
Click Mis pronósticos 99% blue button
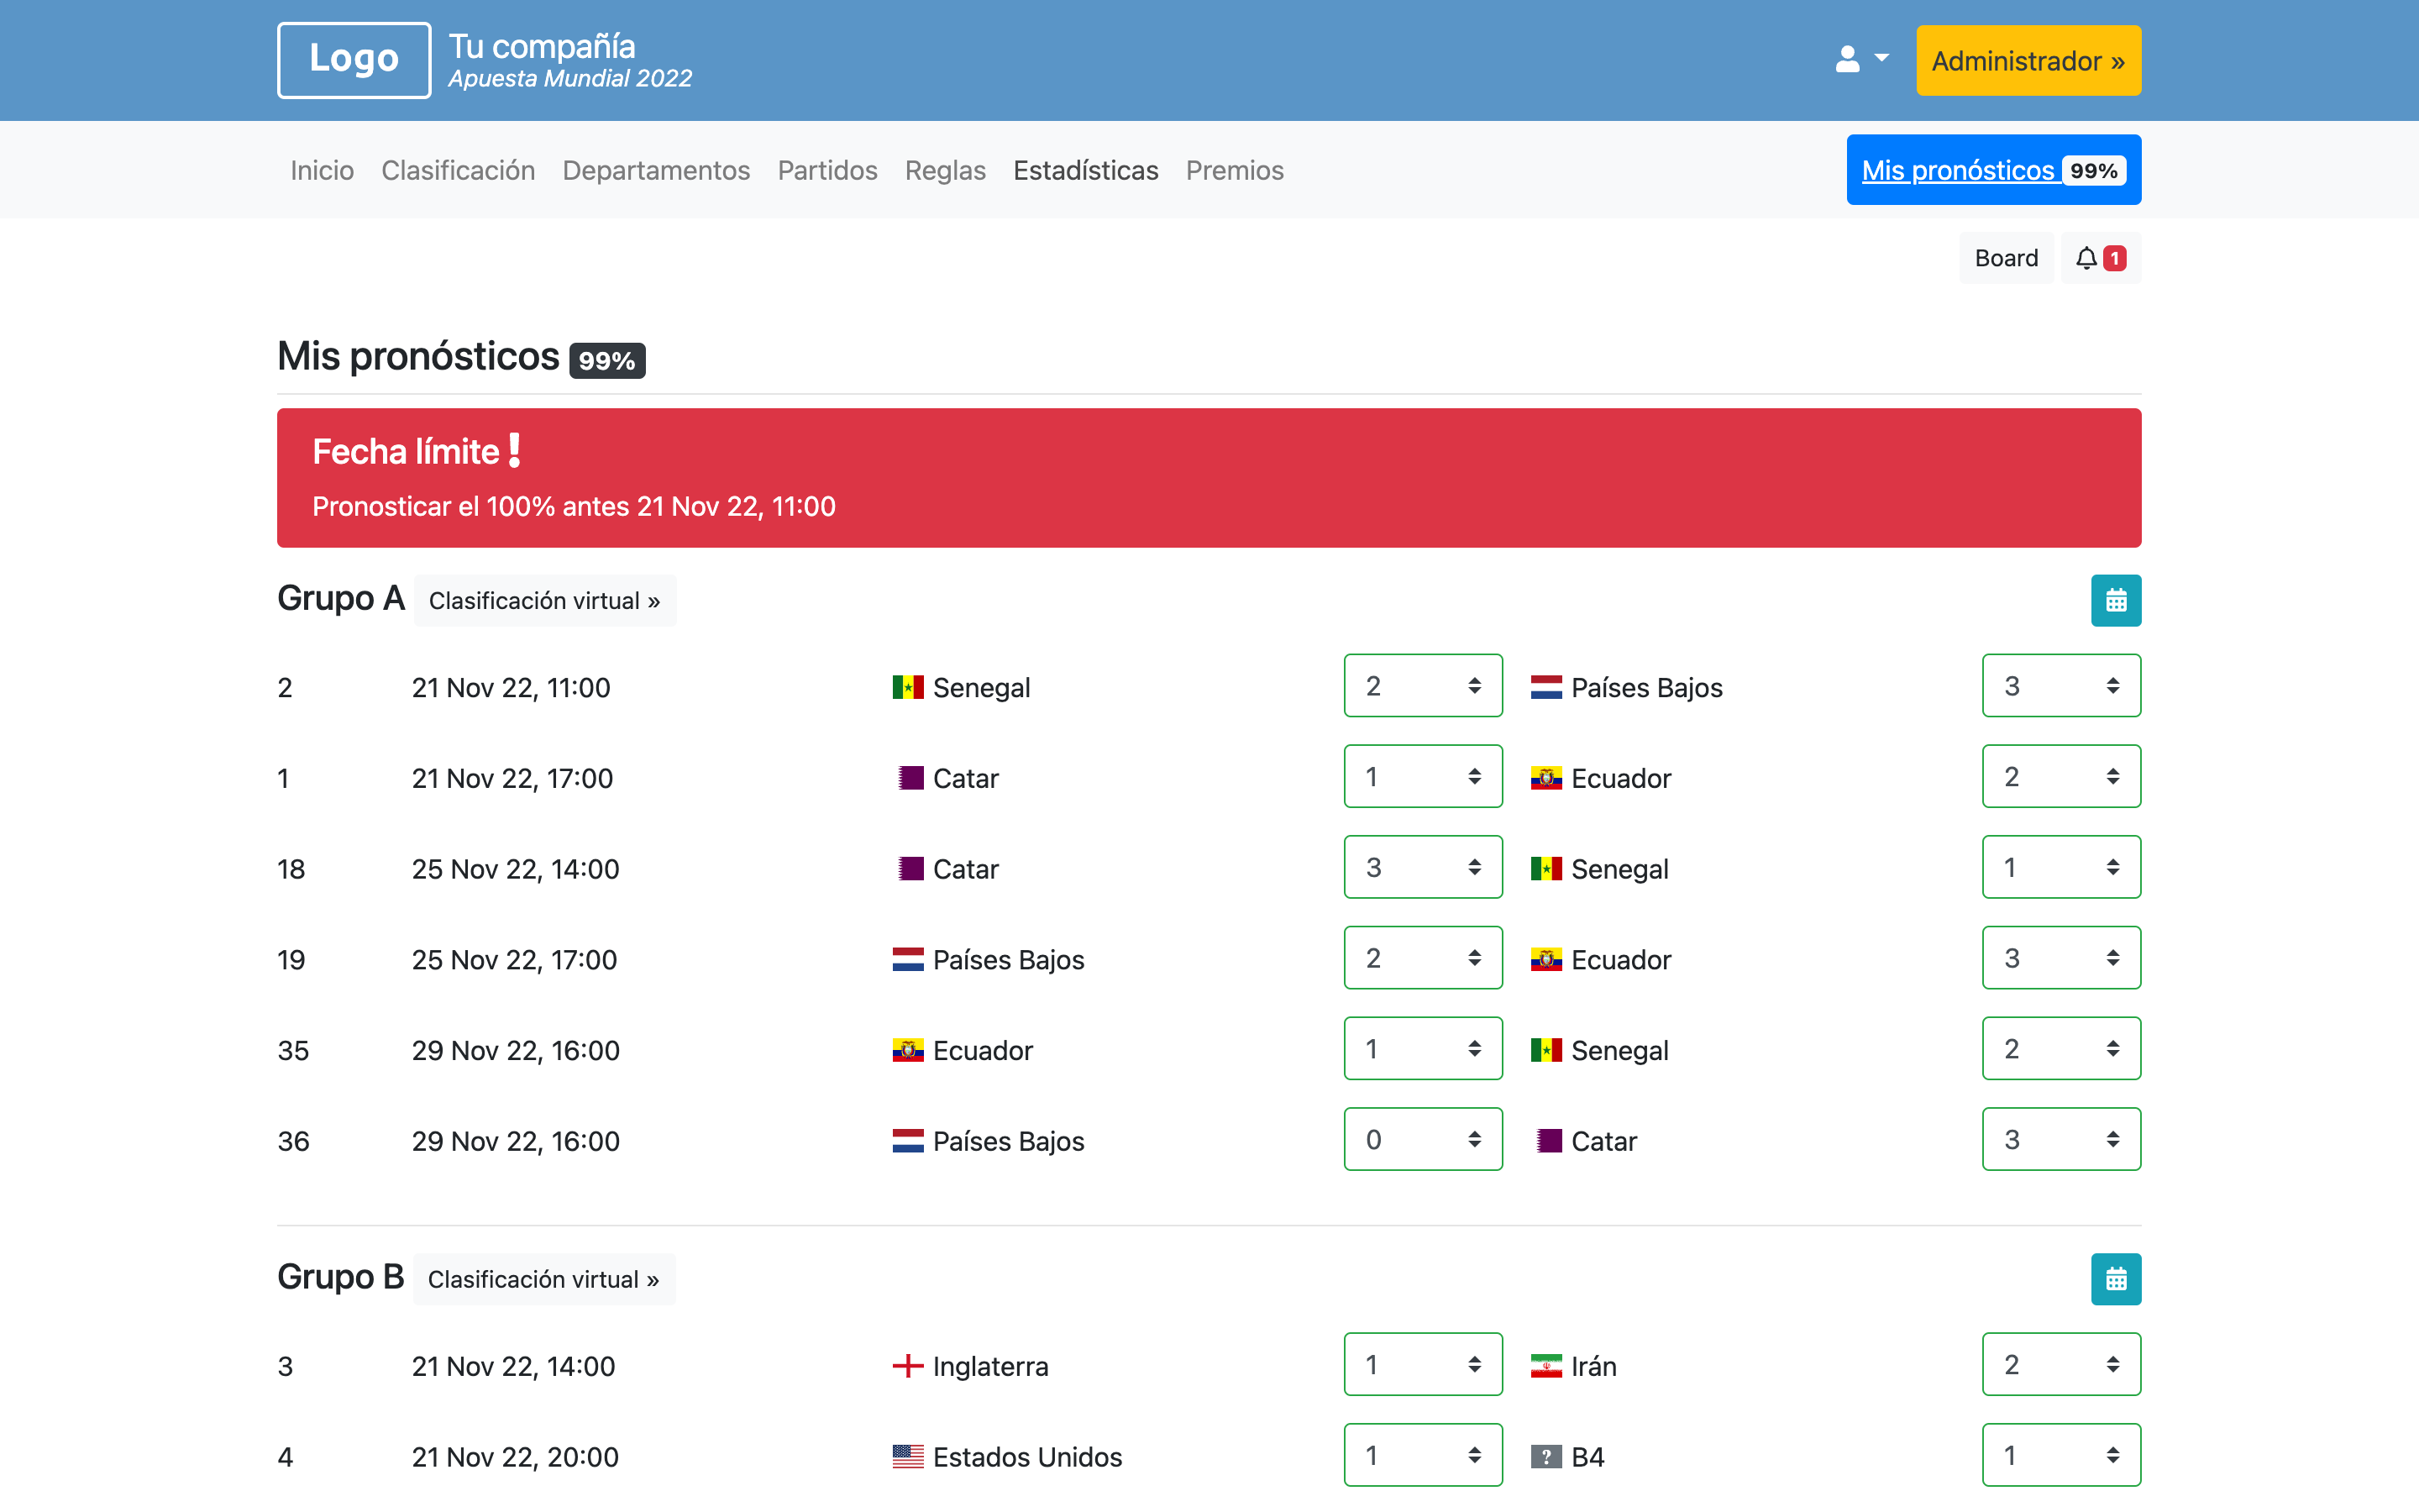tap(1993, 170)
